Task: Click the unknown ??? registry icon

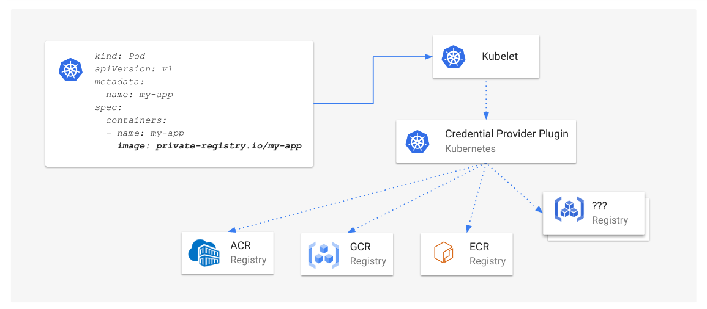Action: coord(569,209)
